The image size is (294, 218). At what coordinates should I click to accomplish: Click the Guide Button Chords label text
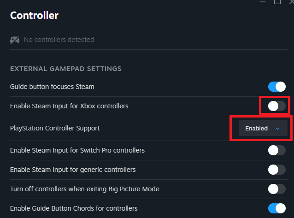coord(73,208)
